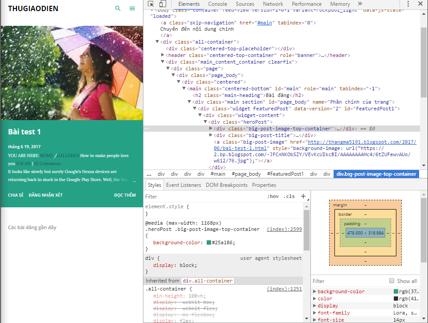Image resolution: width=428 pixels, height=323 pixels.
Task: Collapse the main_content_container node
Action: [x=163, y=62]
